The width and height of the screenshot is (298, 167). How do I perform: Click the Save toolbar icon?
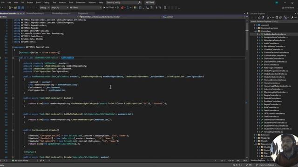point(19,7)
